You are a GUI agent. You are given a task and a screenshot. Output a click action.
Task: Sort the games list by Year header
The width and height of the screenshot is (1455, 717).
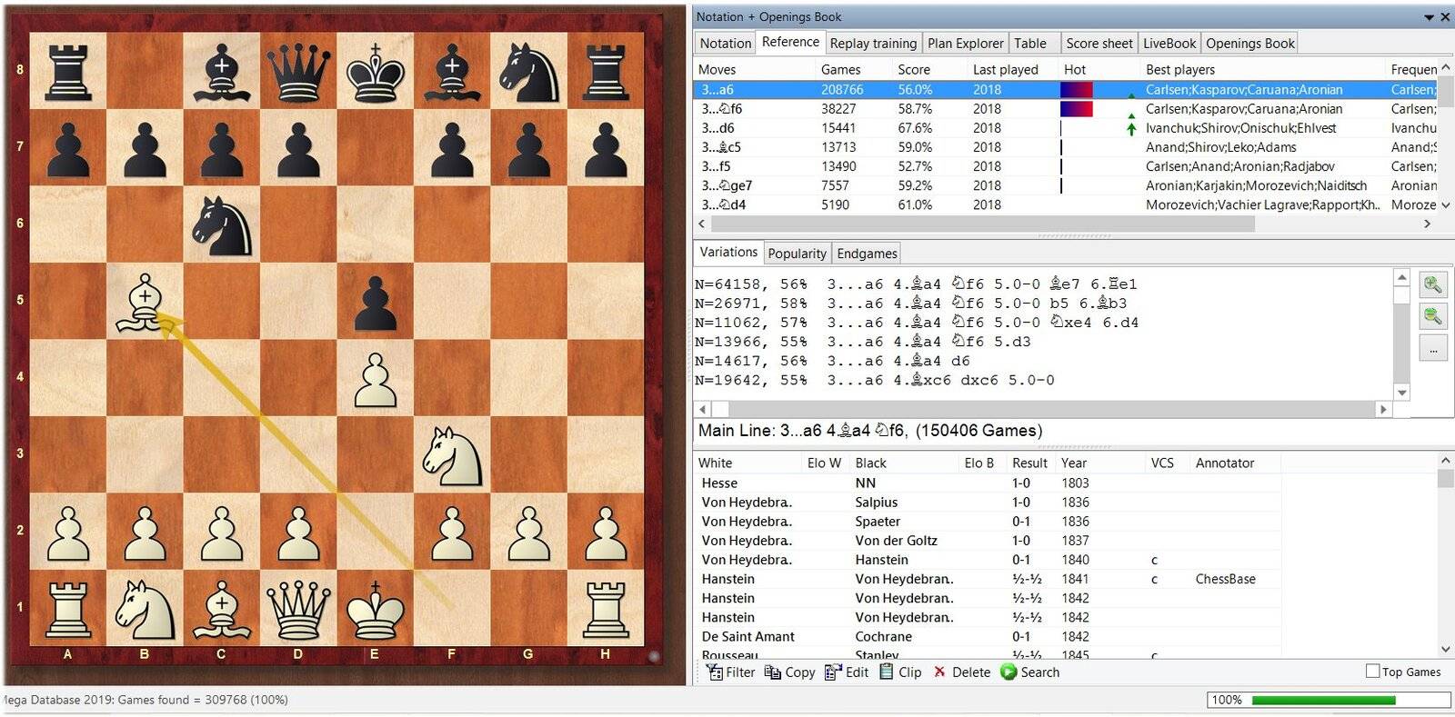pos(1074,463)
